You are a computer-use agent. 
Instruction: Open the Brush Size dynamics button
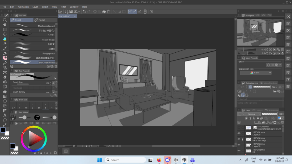pyautogui.click(x=53, y=83)
